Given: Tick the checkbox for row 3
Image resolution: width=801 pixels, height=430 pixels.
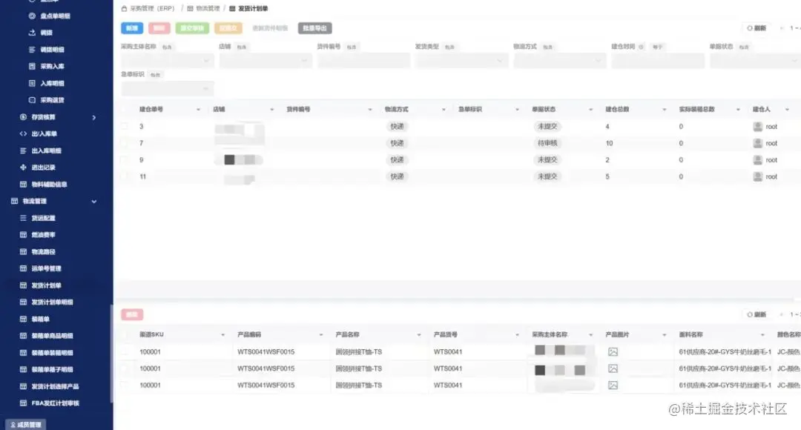Looking at the screenshot, I should click(x=124, y=126).
